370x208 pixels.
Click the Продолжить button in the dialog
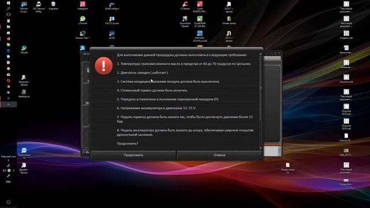tap(134, 155)
